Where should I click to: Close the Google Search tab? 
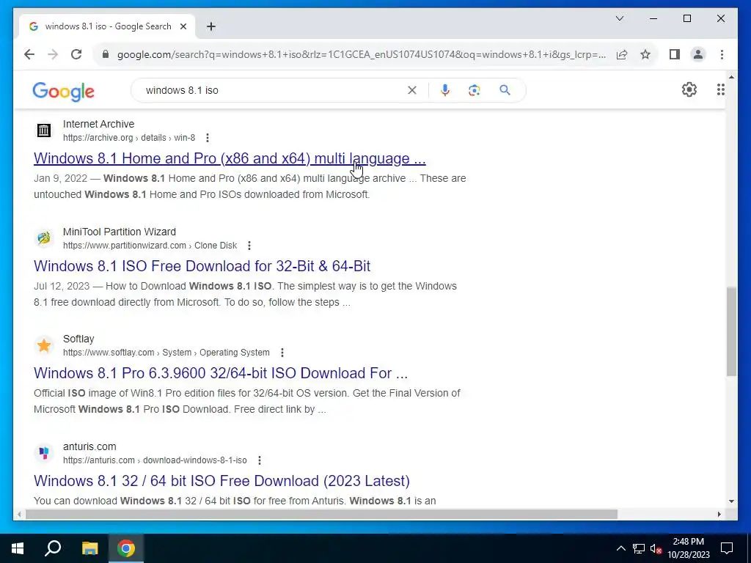point(183,26)
